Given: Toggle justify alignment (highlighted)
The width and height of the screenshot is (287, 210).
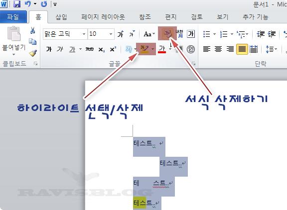Looking at the screenshot, I should click(242, 49).
